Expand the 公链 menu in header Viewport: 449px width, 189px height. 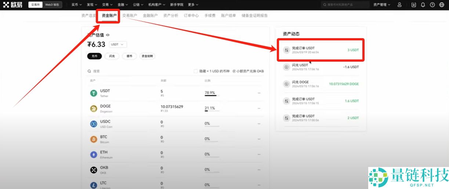(138, 5)
